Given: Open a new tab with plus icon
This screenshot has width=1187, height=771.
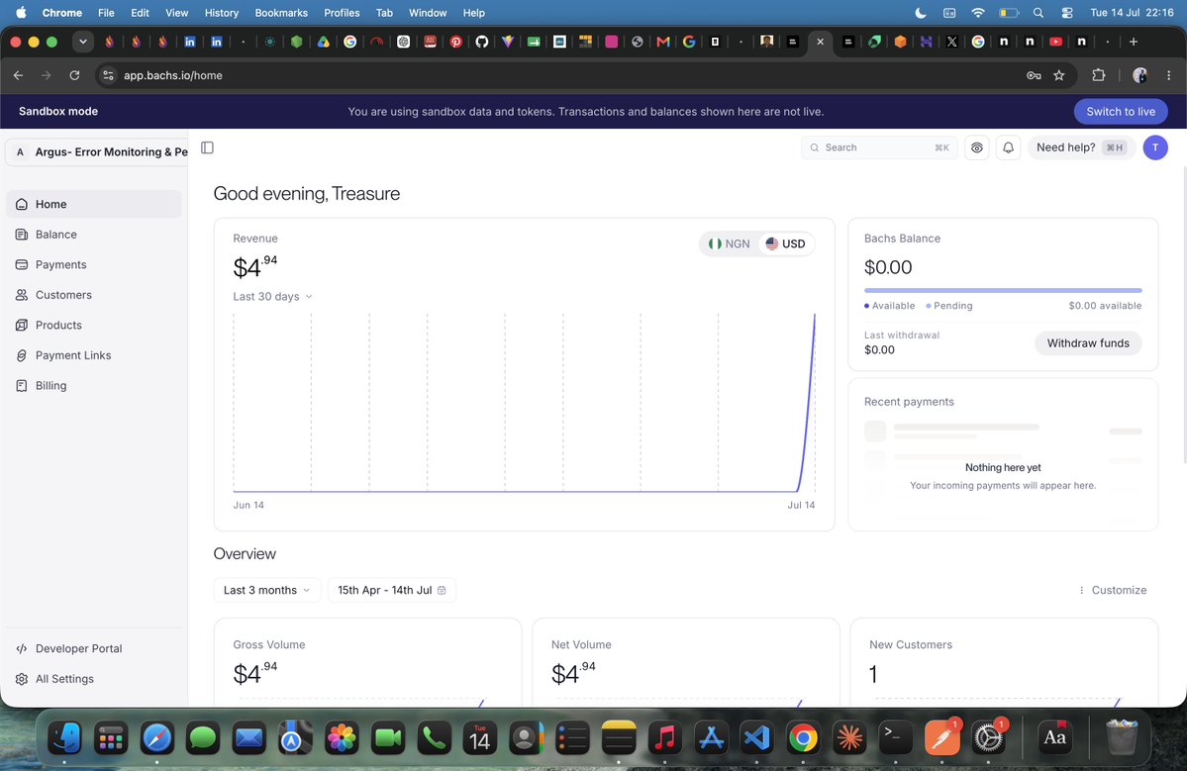Looking at the screenshot, I should 1134,42.
